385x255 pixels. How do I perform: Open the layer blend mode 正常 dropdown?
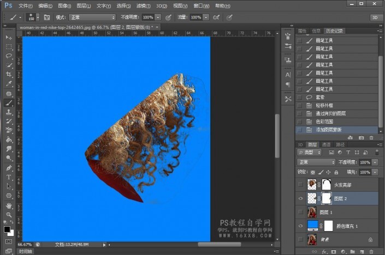(316, 162)
